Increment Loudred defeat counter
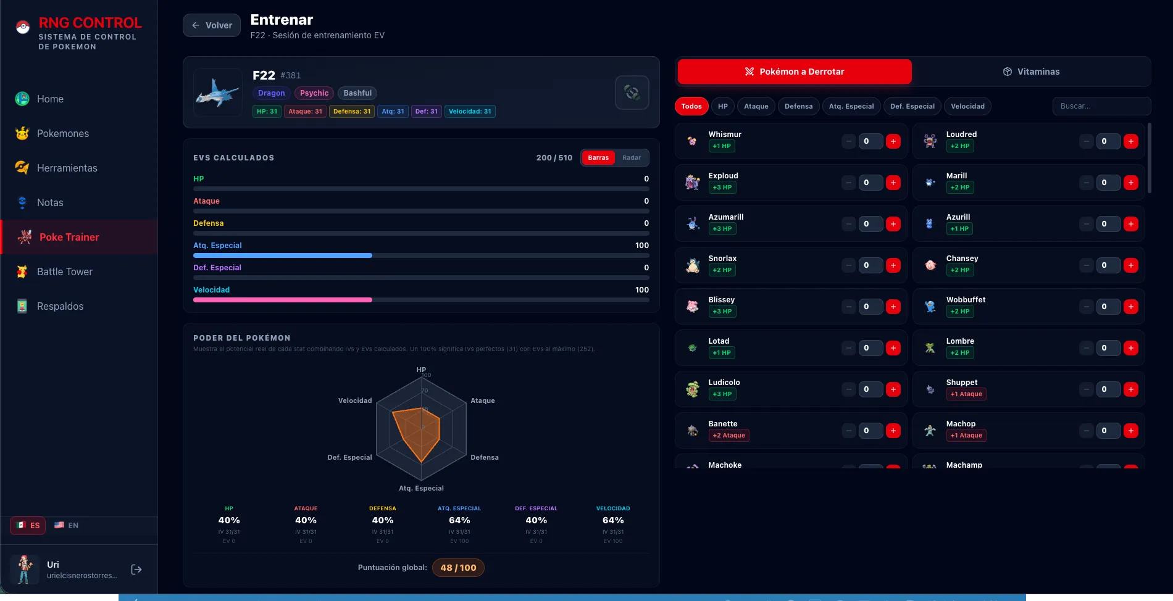Screen dimensions: 1173x601 click(x=1130, y=141)
